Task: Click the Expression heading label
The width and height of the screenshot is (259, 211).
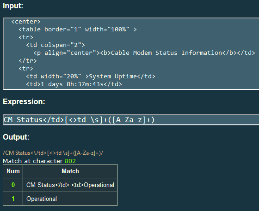Action: click(24, 101)
